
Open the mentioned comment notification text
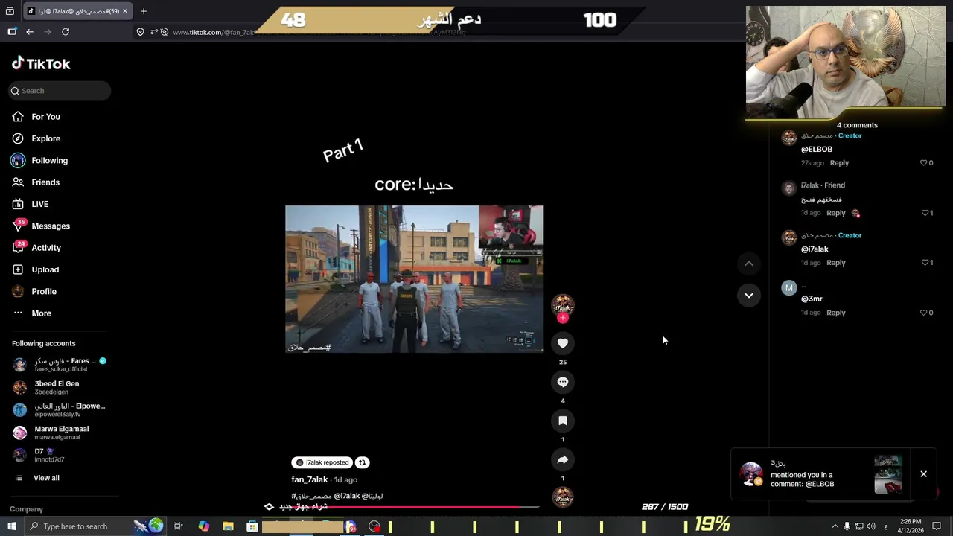point(802,479)
